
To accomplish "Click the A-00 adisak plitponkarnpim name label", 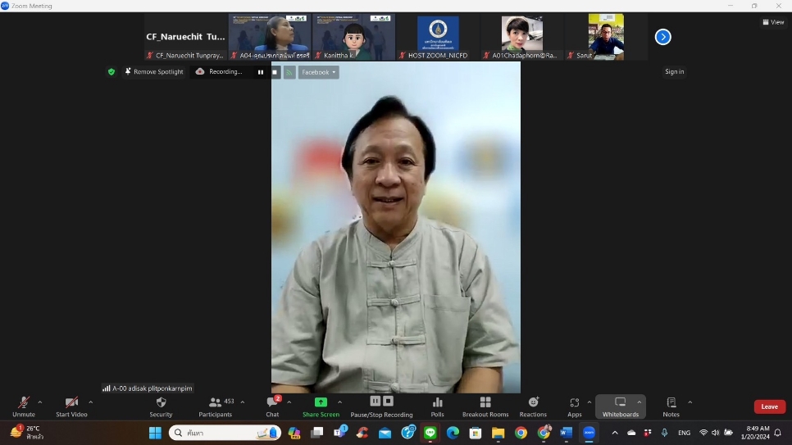I will click(148, 388).
